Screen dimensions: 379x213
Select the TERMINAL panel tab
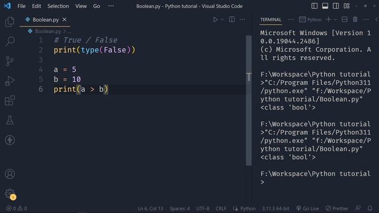click(x=271, y=20)
